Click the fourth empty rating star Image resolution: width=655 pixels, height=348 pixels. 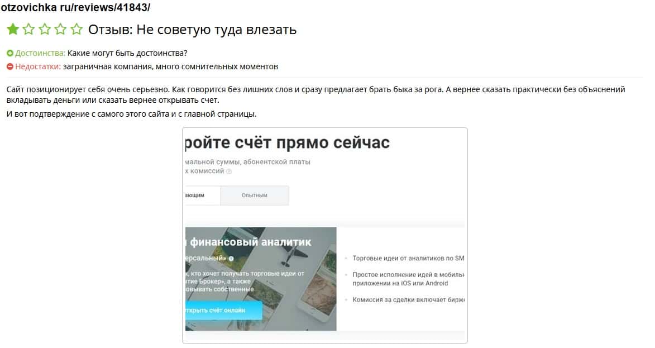click(x=60, y=29)
